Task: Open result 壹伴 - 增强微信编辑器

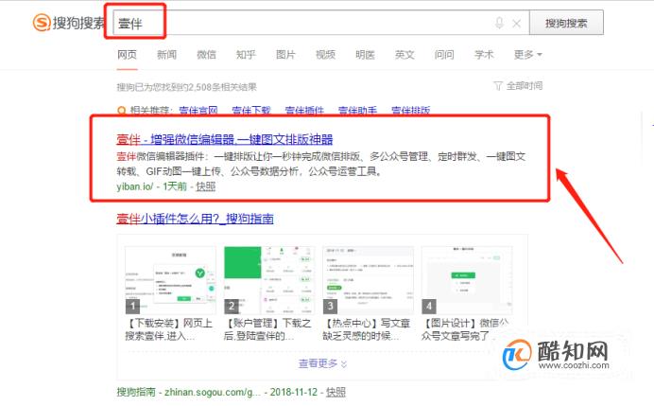Action: click(224, 139)
